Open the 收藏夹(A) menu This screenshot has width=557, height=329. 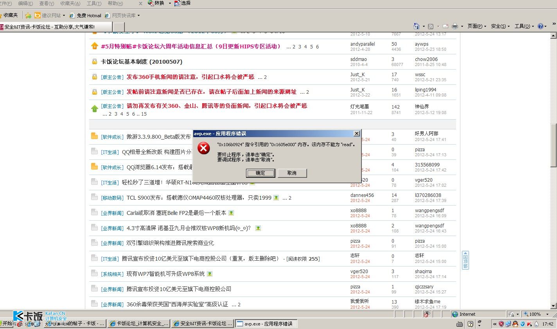70,4
